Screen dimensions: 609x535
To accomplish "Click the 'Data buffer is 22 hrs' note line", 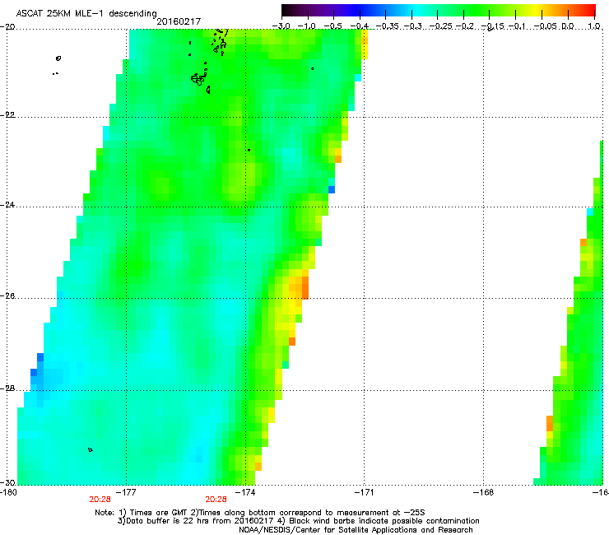I will click(298, 521).
